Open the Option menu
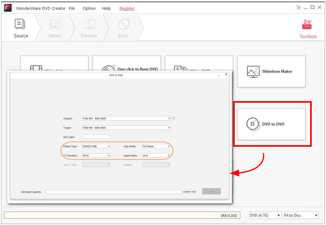Viewport: 326px width, 225px height. (89, 8)
